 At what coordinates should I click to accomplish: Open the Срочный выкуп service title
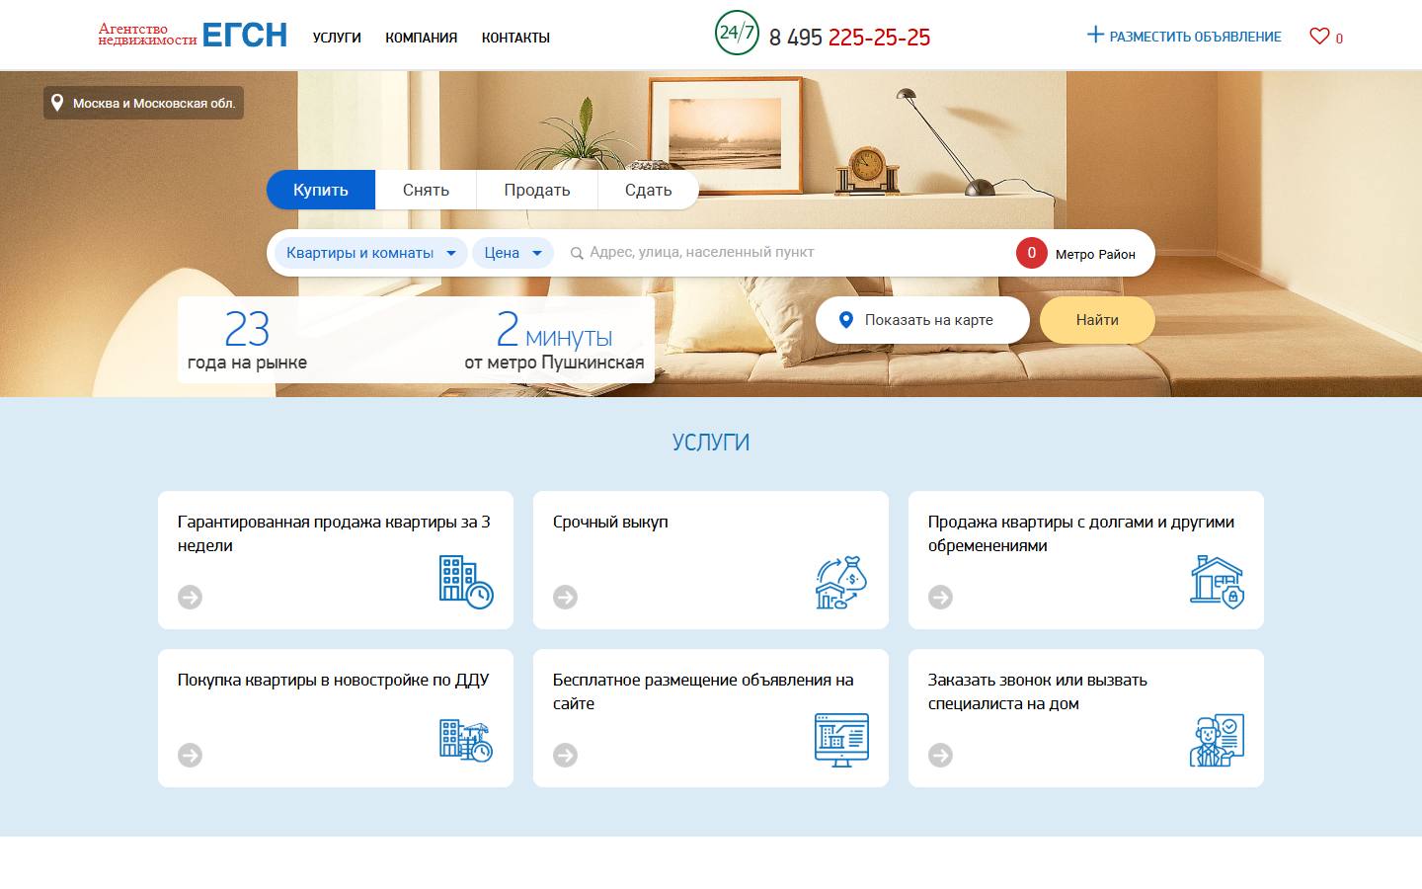[610, 522]
